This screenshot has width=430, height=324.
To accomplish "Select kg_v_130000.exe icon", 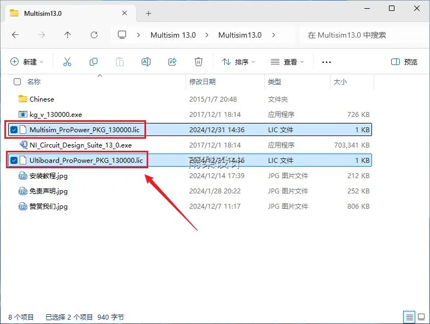I will 23,114.
